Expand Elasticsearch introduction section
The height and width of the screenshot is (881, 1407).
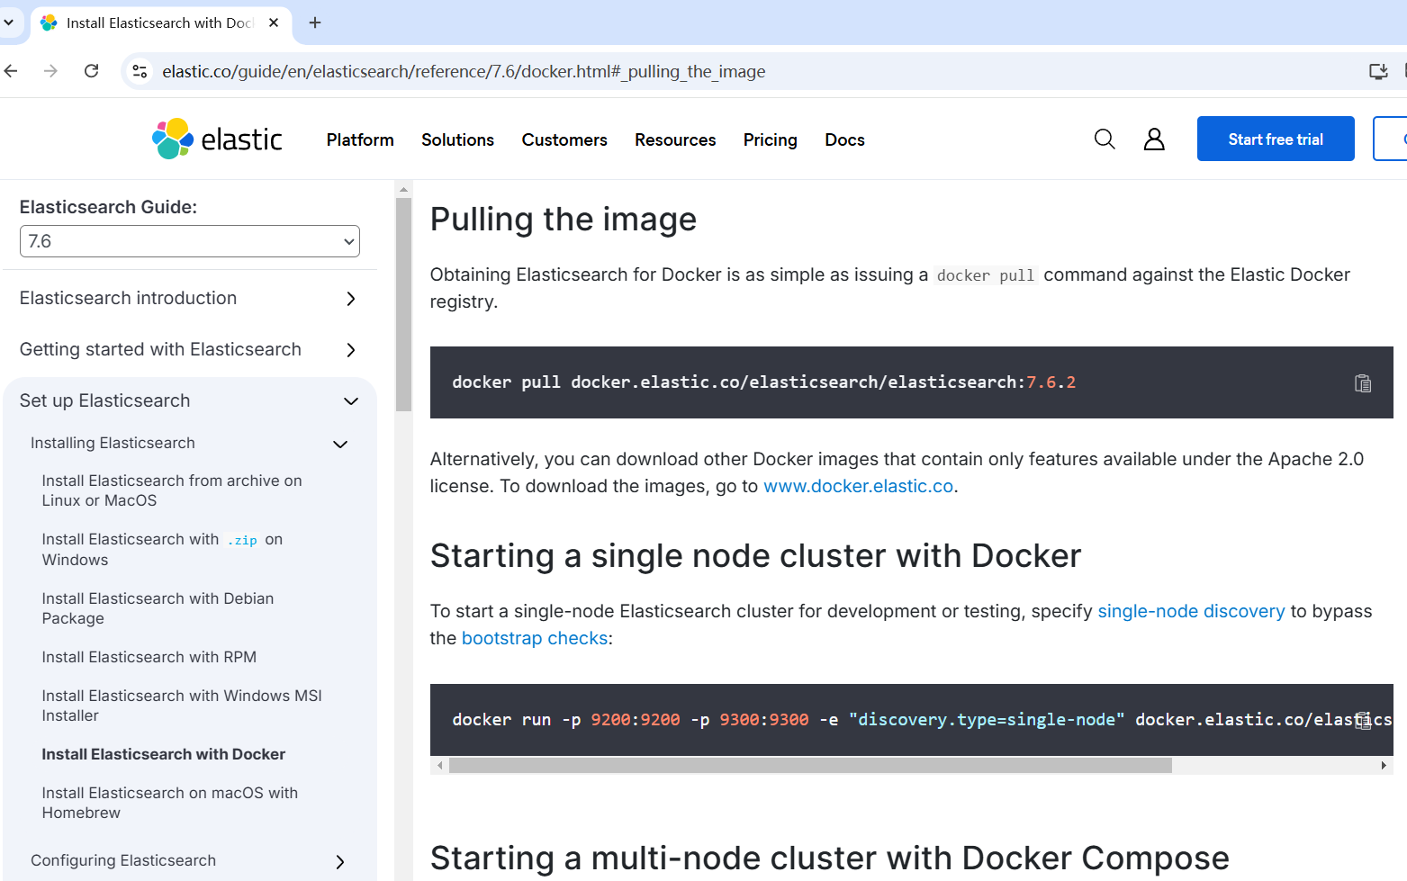pos(351,299)
